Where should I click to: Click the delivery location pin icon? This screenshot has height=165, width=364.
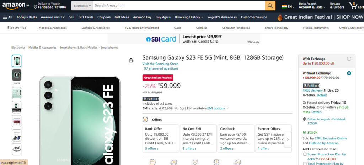36,7
